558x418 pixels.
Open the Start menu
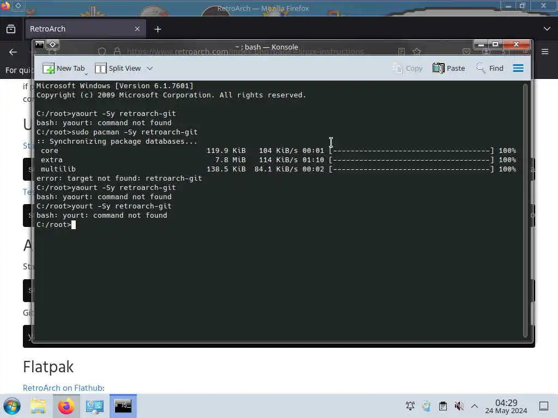12,406
